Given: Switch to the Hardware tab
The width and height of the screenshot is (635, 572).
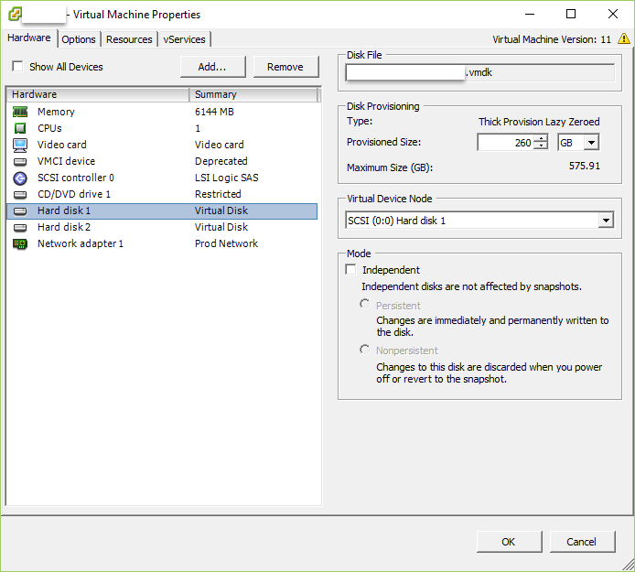Looking at the screenshot, I should [29, 38].
